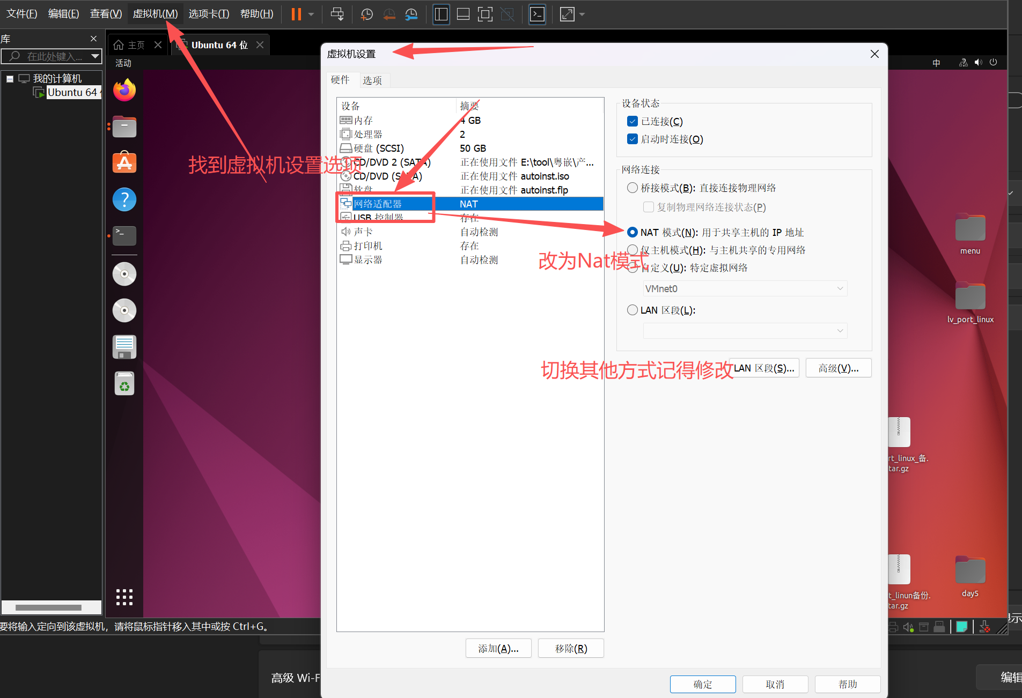This screenshot has width=1022, height=698.
Task: Click the 取消 cancel button
Action: point(775,685)
